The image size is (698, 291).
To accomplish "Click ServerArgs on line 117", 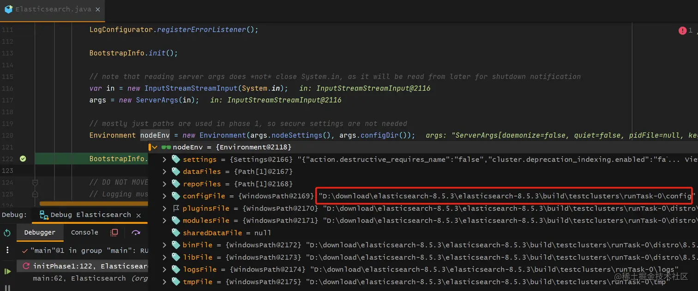I will [157, 100].
